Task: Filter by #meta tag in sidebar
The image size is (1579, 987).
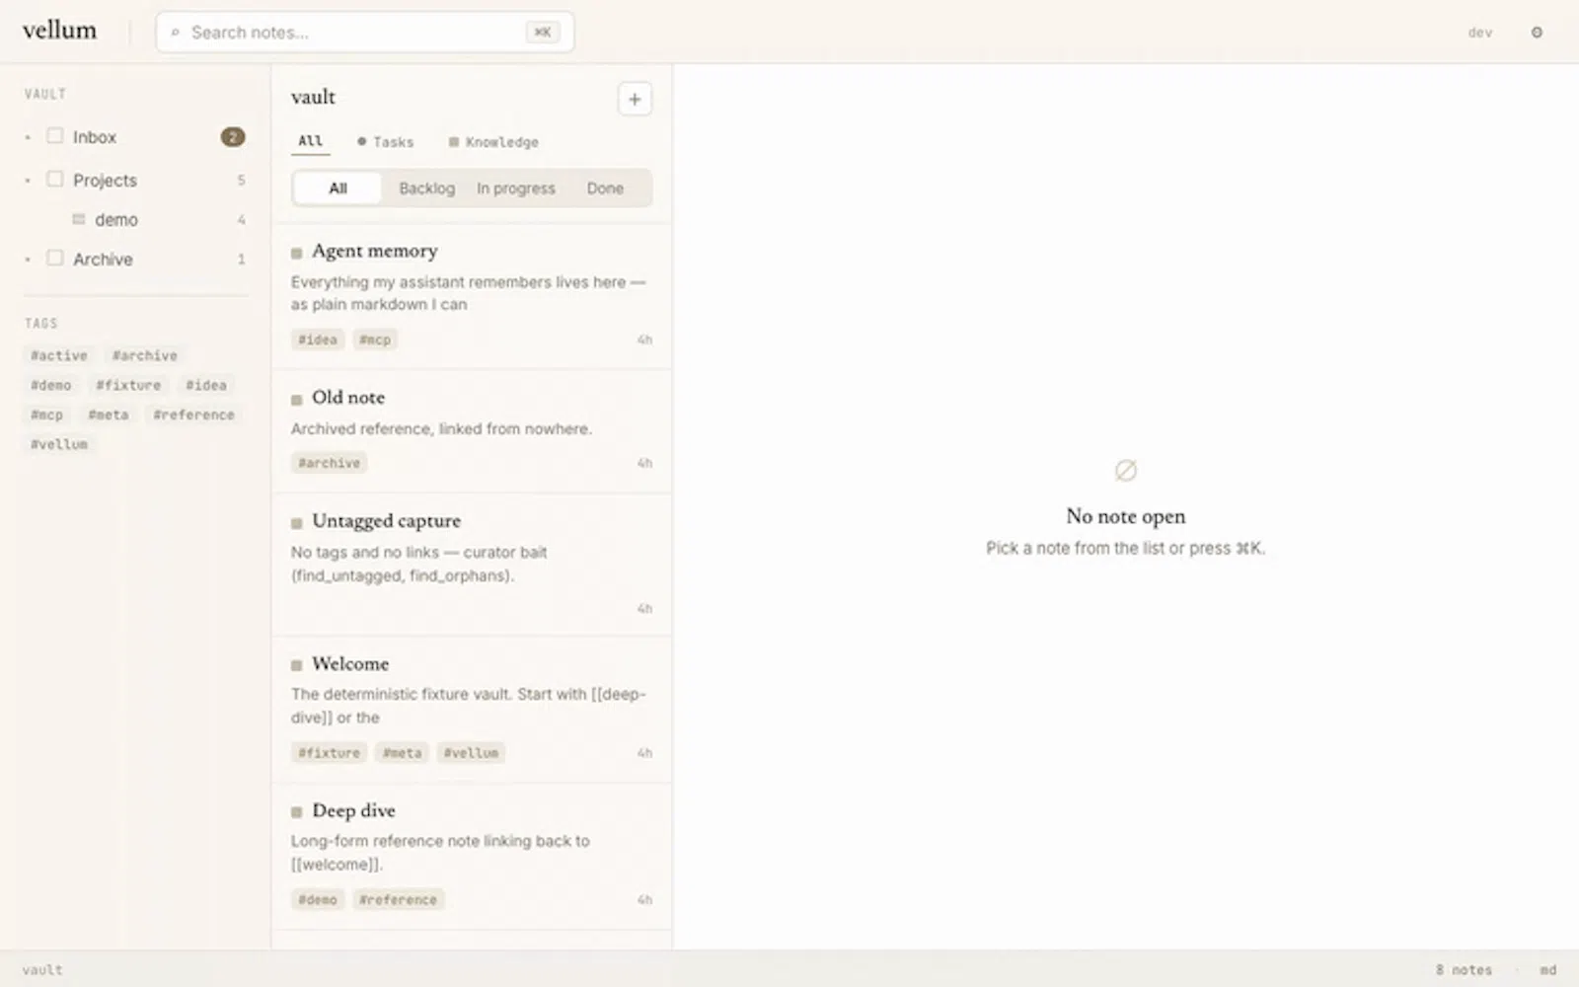Action: click(109, 415)
